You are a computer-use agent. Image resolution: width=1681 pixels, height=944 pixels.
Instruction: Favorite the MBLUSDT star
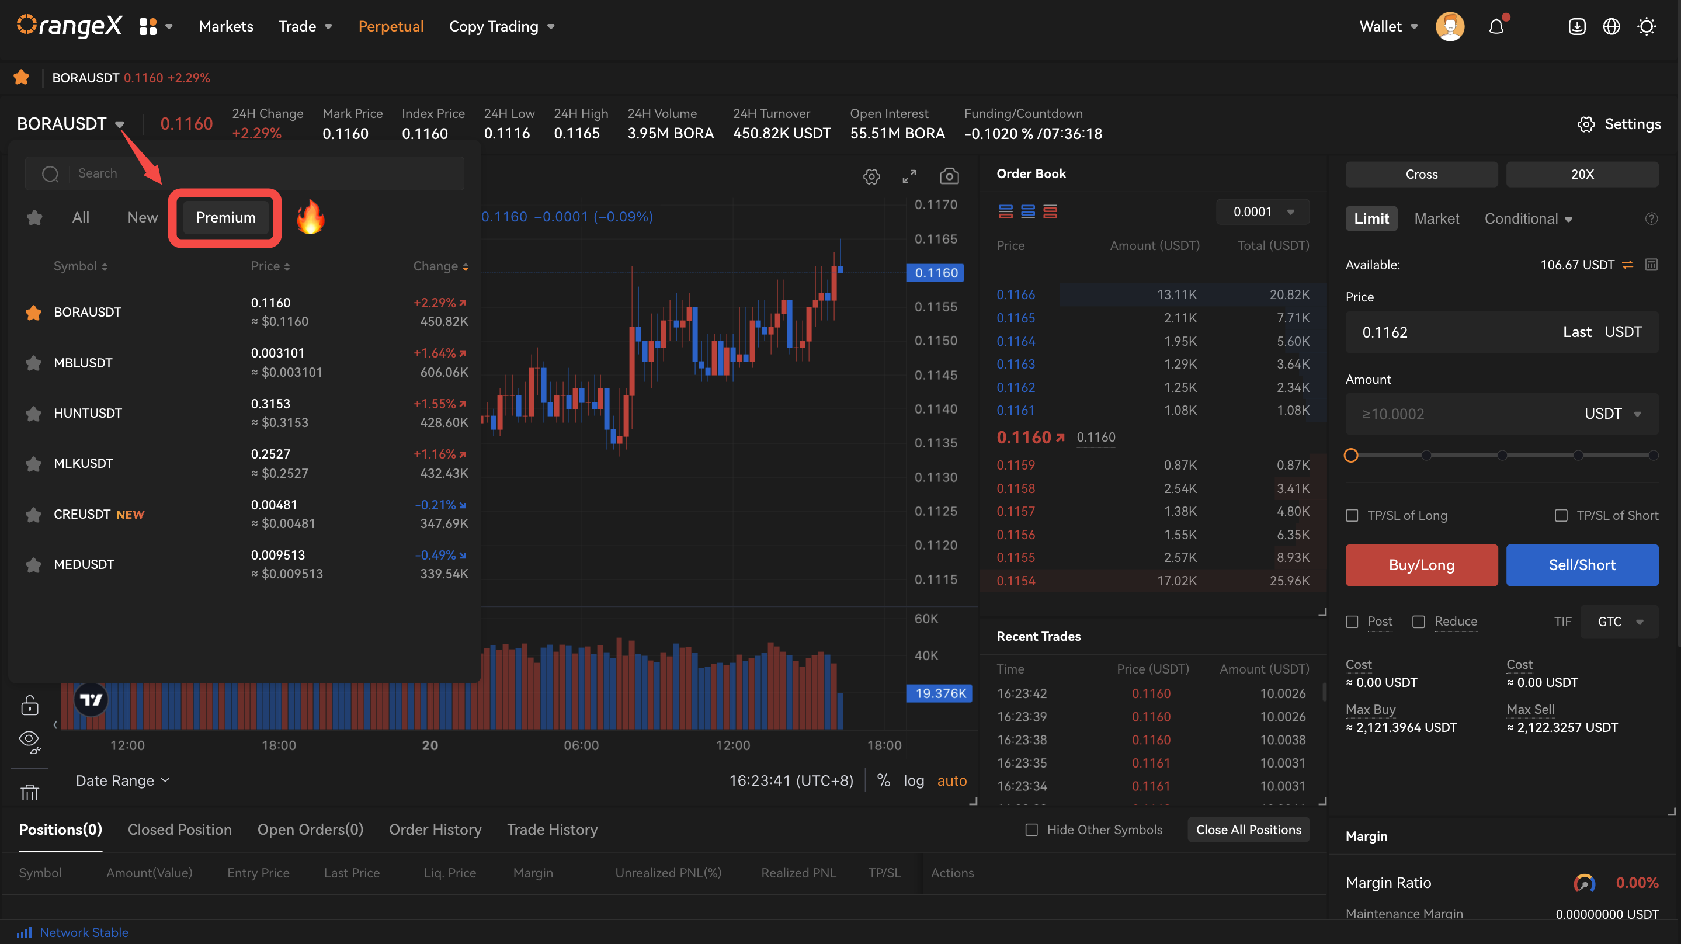(33, 363)
